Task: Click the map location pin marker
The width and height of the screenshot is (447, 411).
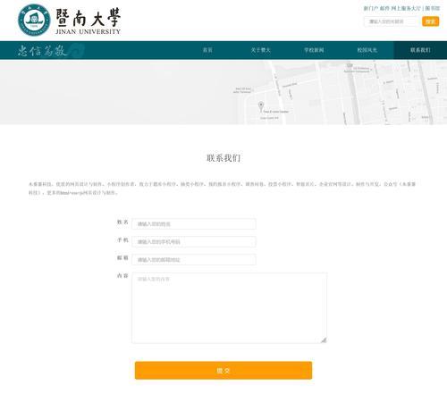Action: [261, 106]
